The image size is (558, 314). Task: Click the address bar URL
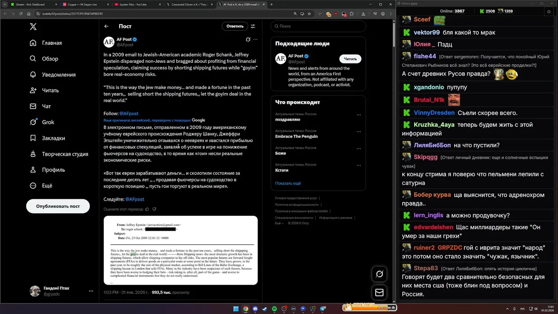(72, 14)
